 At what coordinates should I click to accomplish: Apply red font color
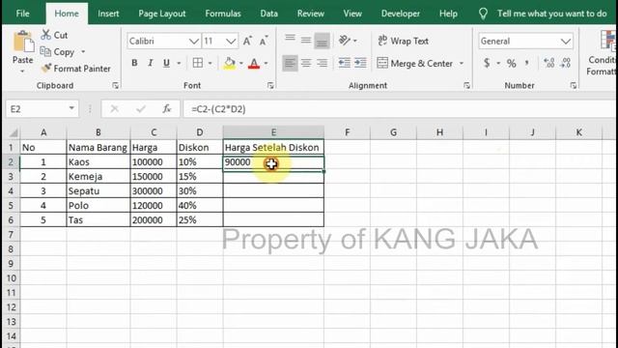coord(254,63)
